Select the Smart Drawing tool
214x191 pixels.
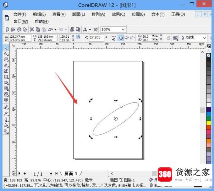click(6, 71)
